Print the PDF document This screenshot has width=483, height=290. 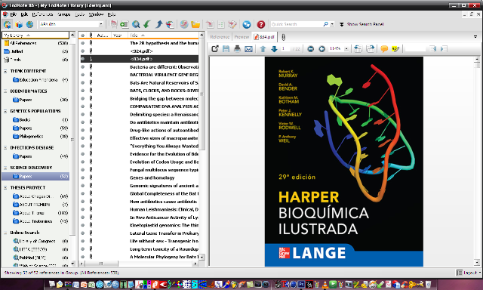coord(237,48)
